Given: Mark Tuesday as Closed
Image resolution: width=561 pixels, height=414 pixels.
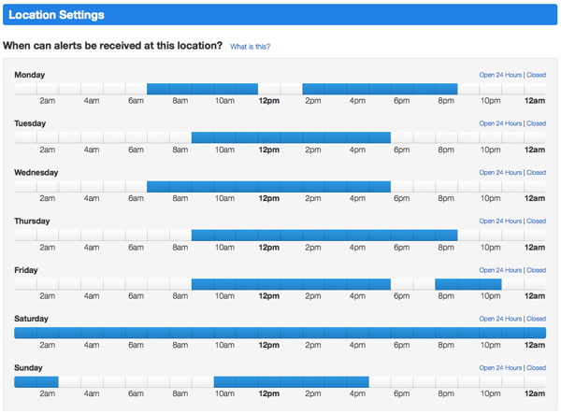Looking at the screenshot, I should click(536, 123).
